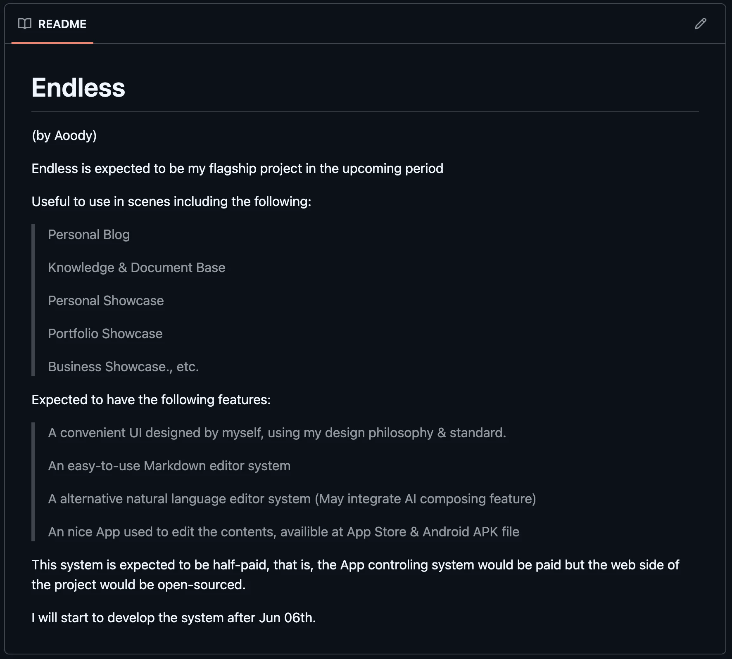Click 'Useful to use in scenes' text
Screen dimensions: 732x659
click(171, 201)
